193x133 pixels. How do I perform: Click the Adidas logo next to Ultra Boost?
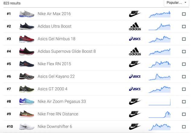point(135,26)
